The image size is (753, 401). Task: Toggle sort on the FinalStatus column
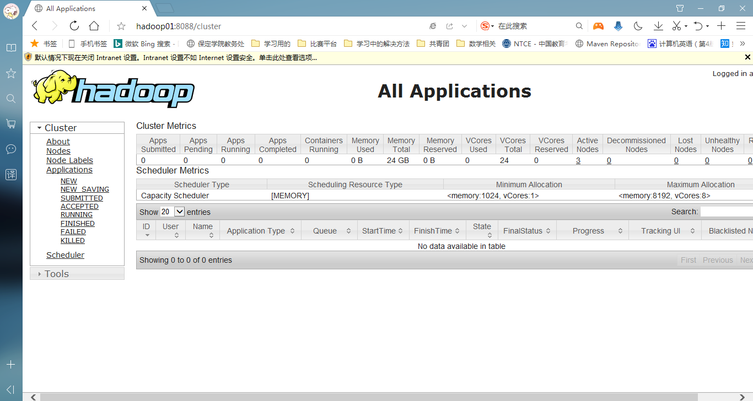[523, 230]
